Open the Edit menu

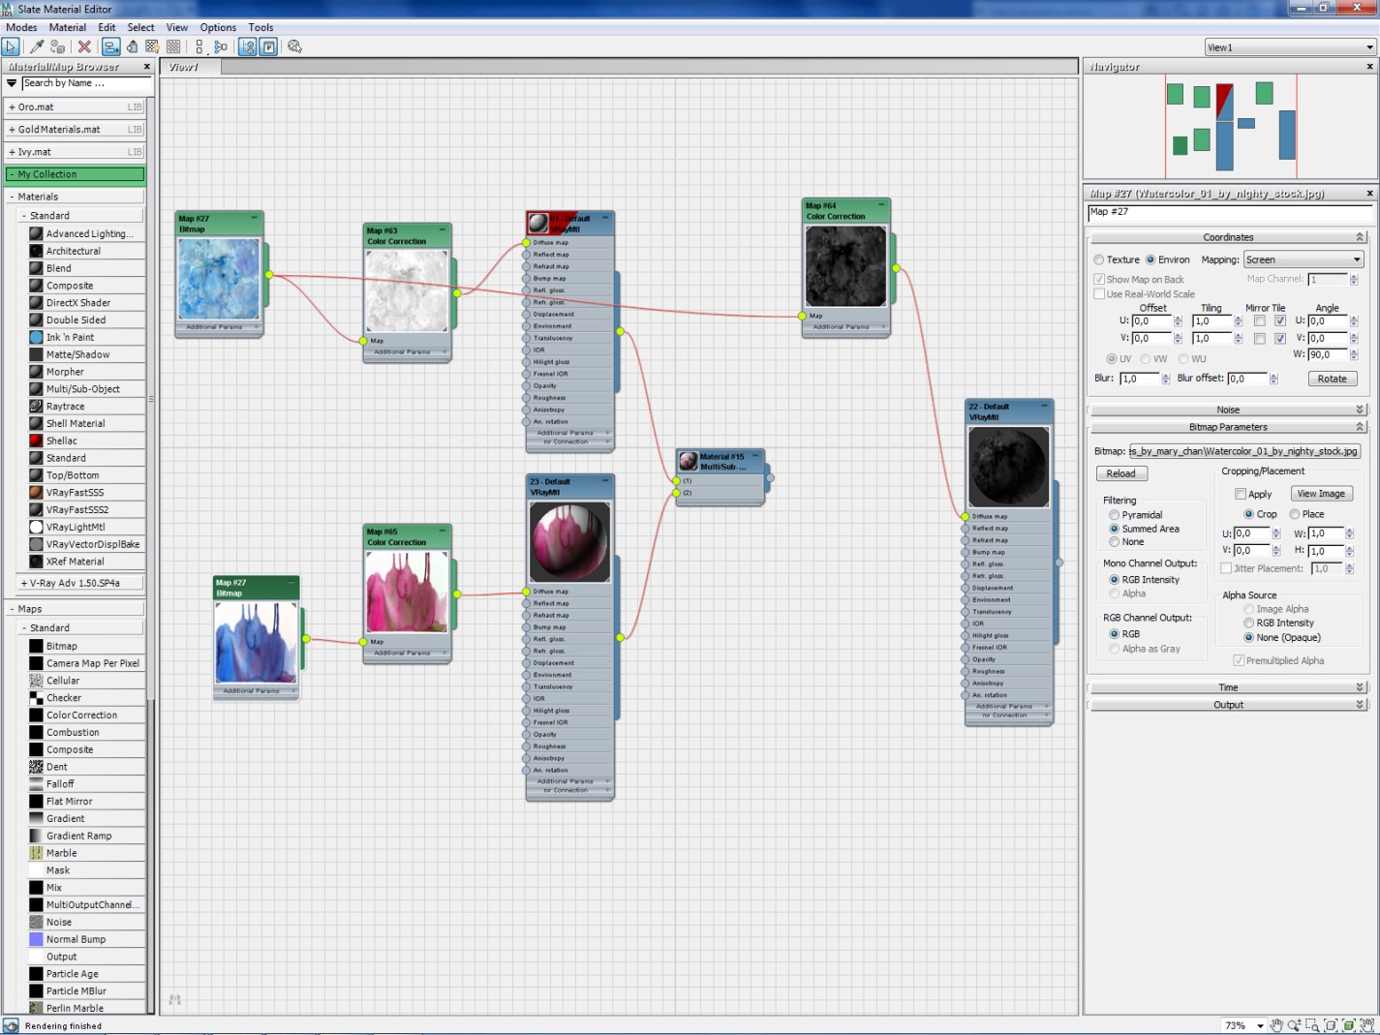(x=107, y=27)
